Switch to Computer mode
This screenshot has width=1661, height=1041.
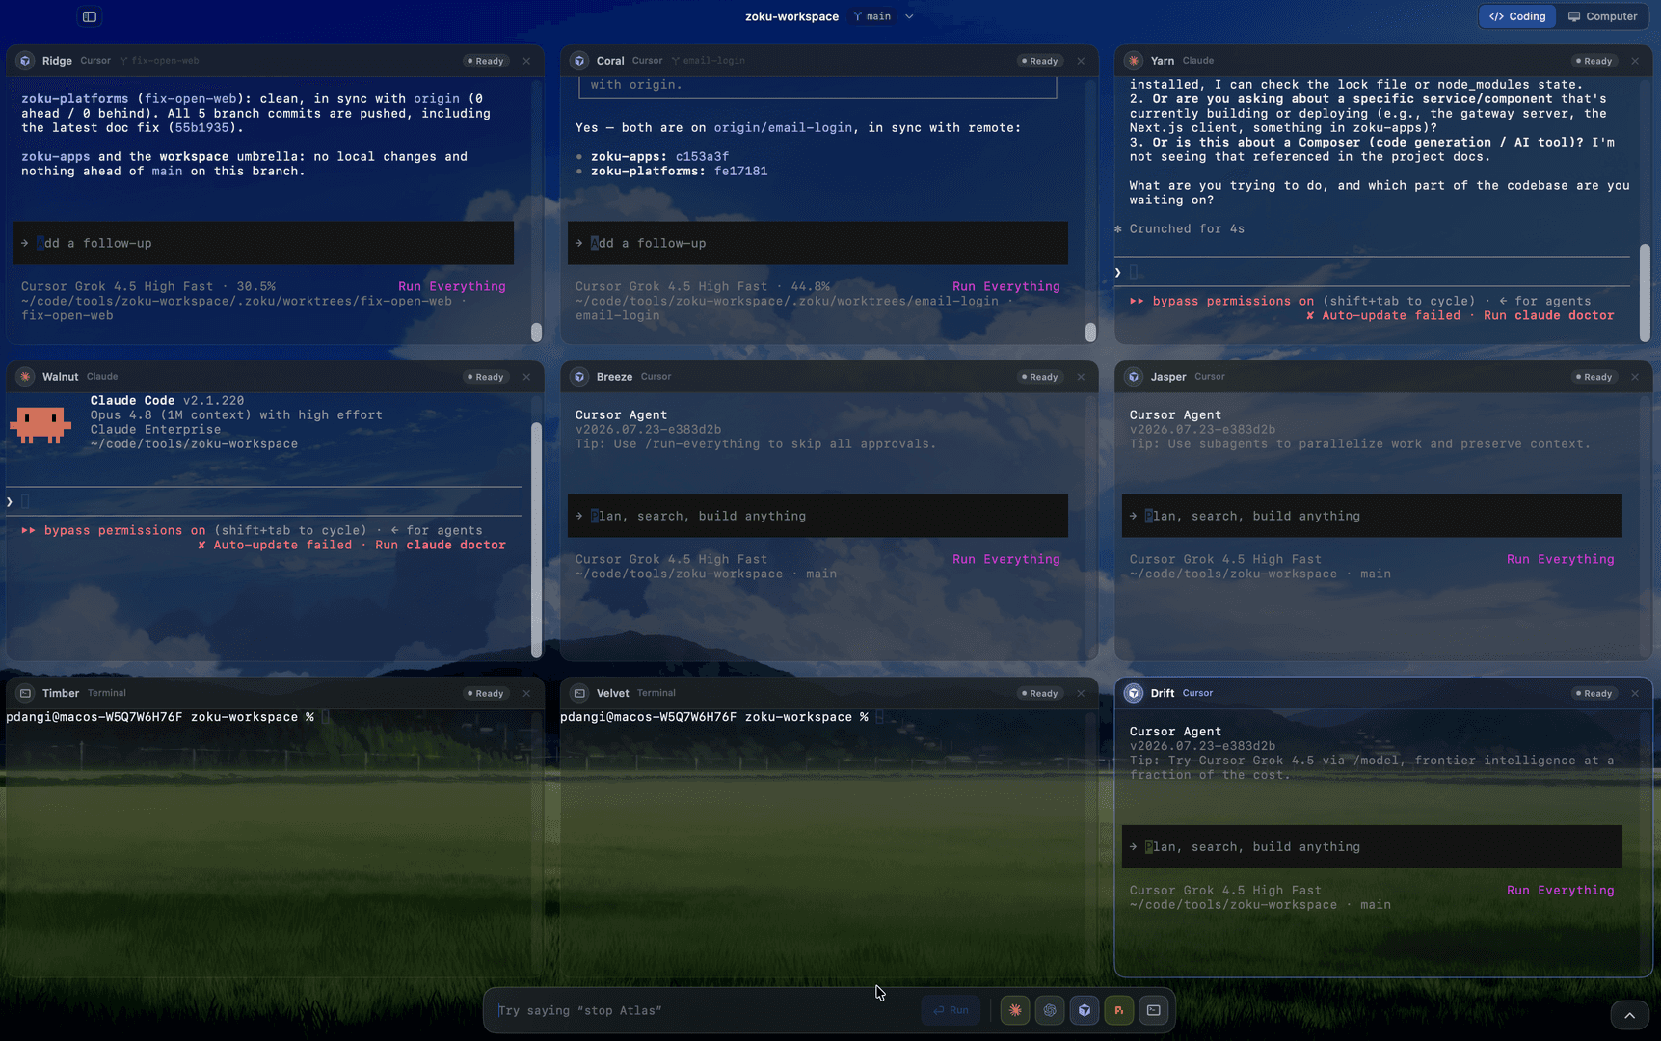coord(1602,16)
